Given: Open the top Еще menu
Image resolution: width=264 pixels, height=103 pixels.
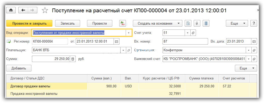Looking at the screenshot, I should pyautogui.click(x=237, y=23).
